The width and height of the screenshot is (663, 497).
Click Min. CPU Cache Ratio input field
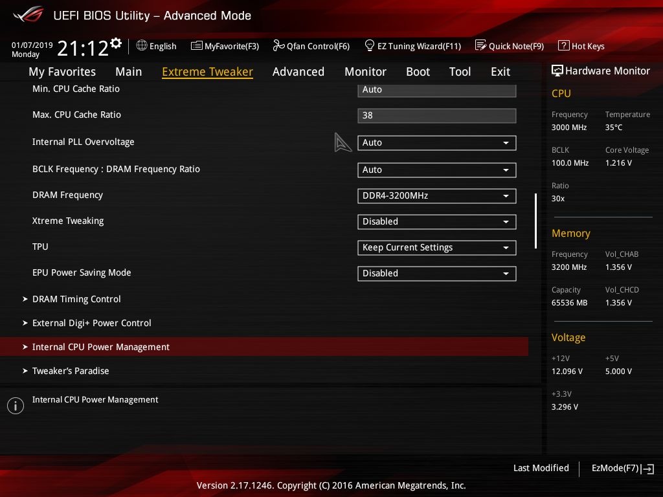[437, 90]
